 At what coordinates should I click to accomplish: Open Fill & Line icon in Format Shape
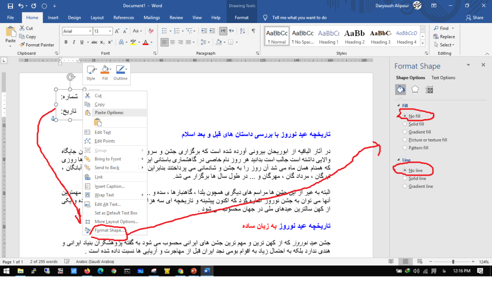400,89
